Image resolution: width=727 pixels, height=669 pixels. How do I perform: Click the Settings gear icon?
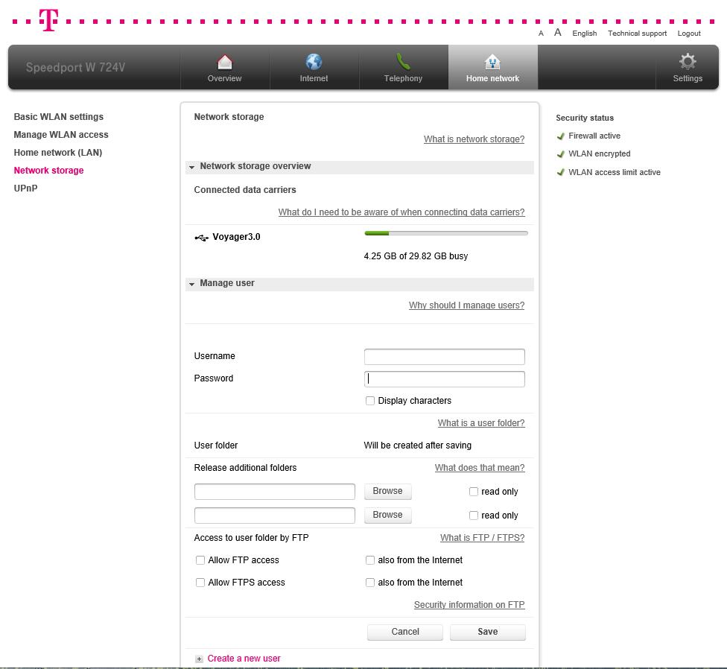click(688, 62)
